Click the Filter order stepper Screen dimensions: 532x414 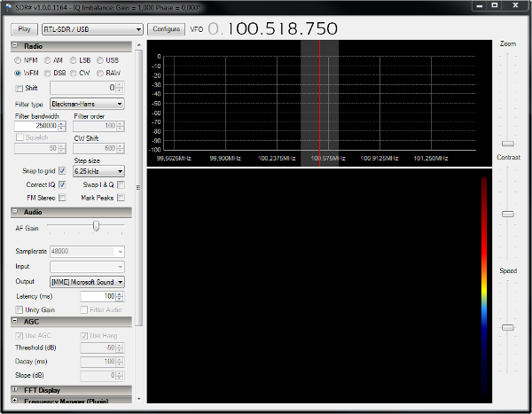pos(120,126)
